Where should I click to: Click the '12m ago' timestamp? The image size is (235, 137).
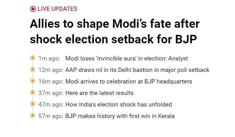point(51,70)
